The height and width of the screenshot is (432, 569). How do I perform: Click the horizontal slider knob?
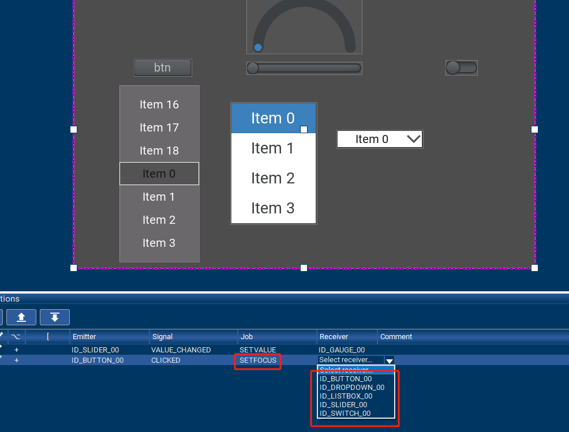pyautogui.click(x=253, y=69)
